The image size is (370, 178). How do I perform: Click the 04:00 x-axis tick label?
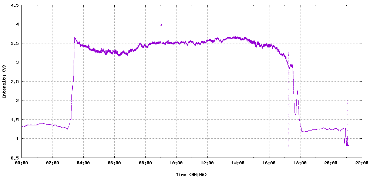tap(84, 163)
